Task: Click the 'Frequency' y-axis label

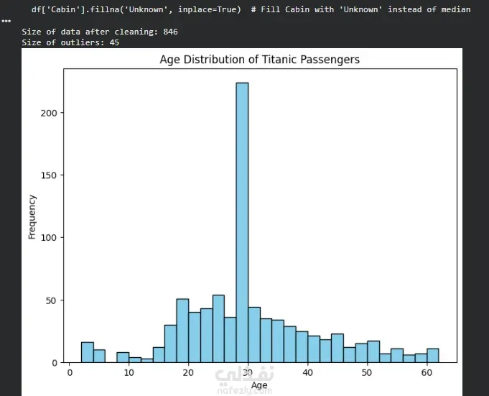Action: 32,217
